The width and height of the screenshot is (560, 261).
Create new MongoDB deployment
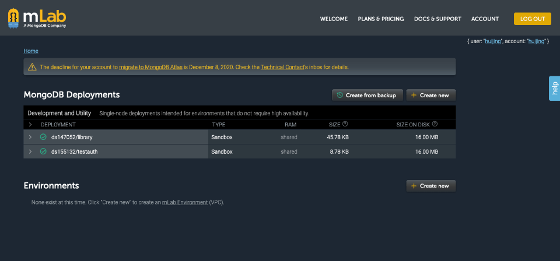(430, 95)
